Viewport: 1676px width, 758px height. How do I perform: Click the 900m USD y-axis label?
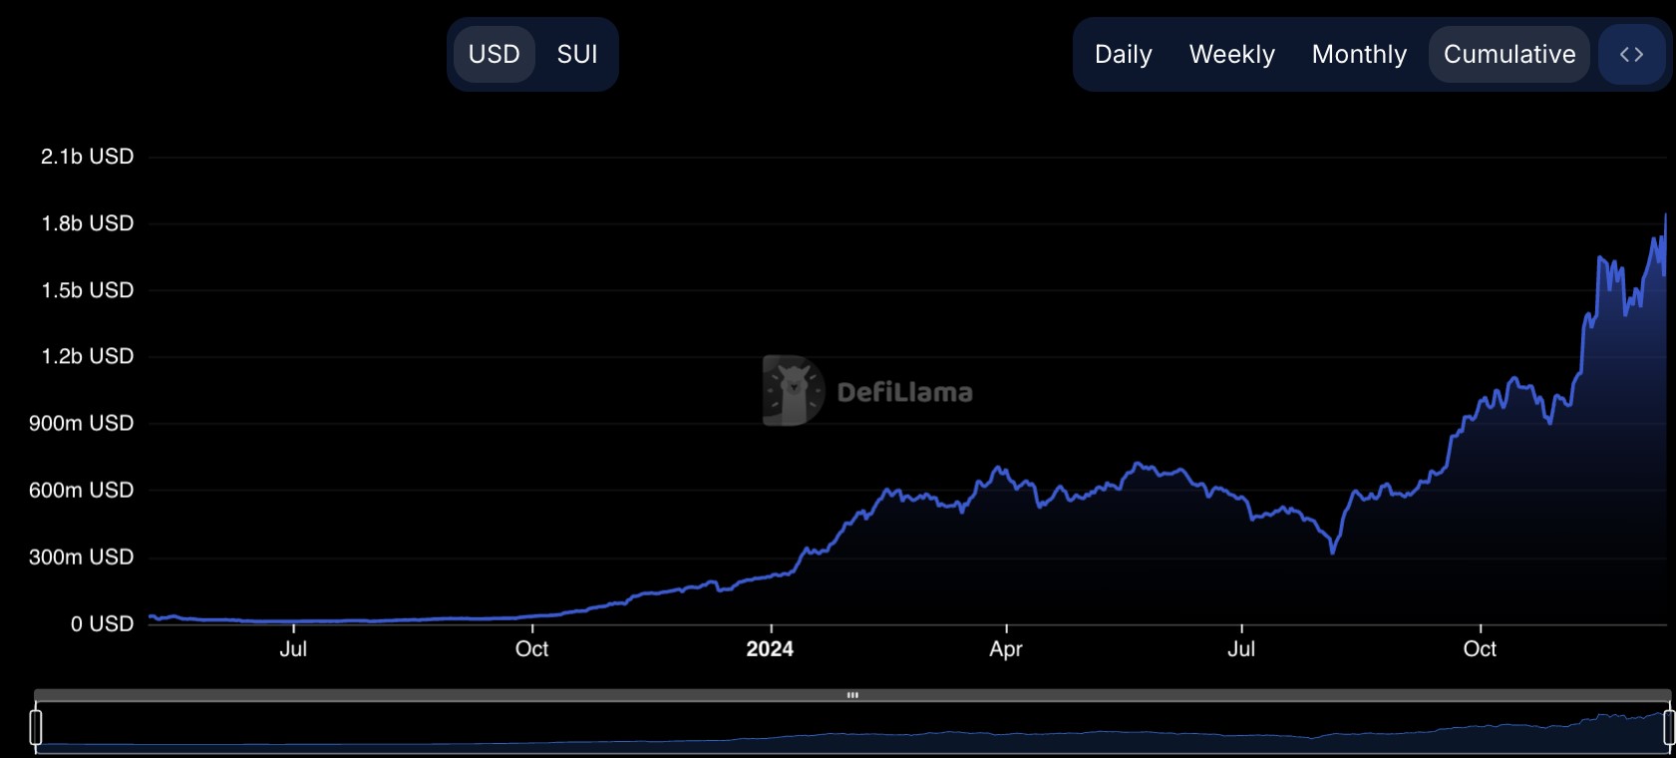click(81, 424)
